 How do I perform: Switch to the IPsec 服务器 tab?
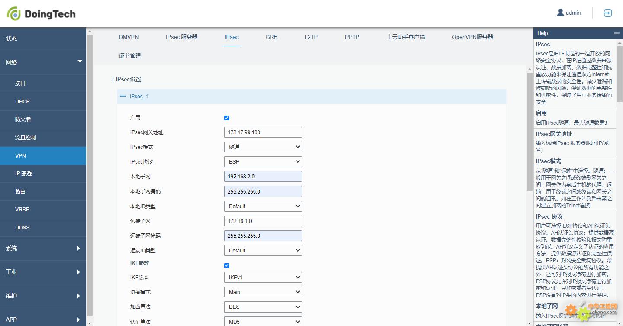[x=181, y=37]
